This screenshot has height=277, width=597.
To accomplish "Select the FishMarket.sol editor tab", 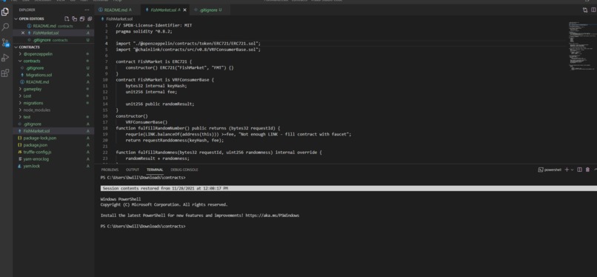I will click(x=165, y=10).
